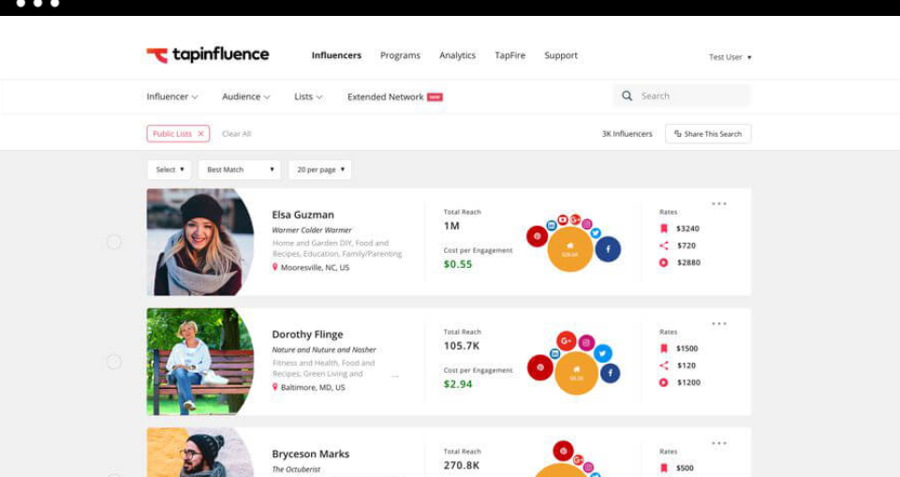Select Elsa Guzman's round checkbox

[113, 242]
